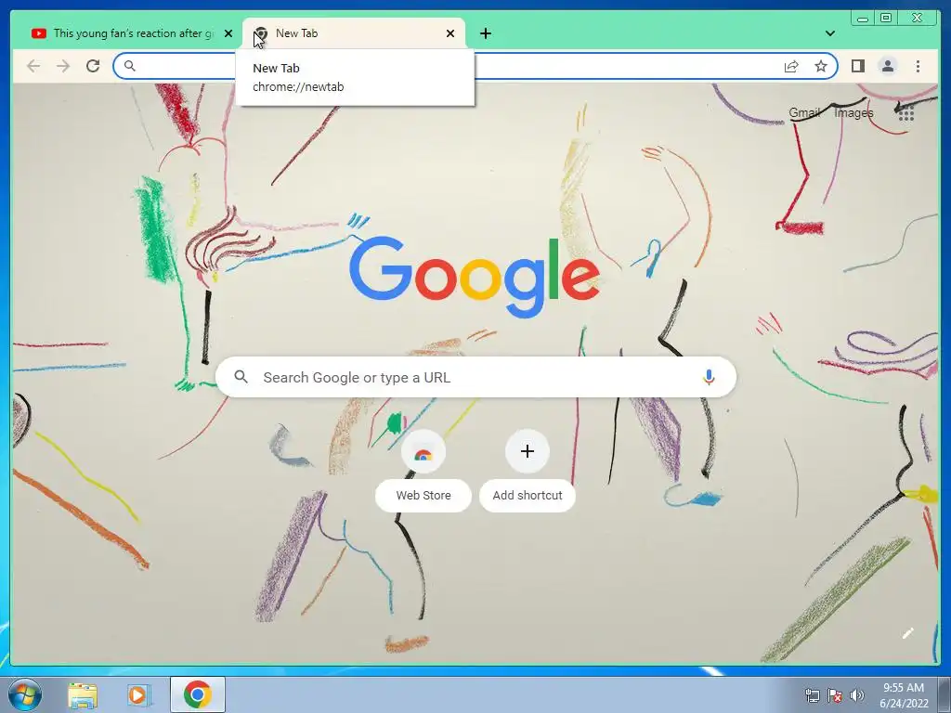
Task: Click the Google search box
Action: [476, 377]
